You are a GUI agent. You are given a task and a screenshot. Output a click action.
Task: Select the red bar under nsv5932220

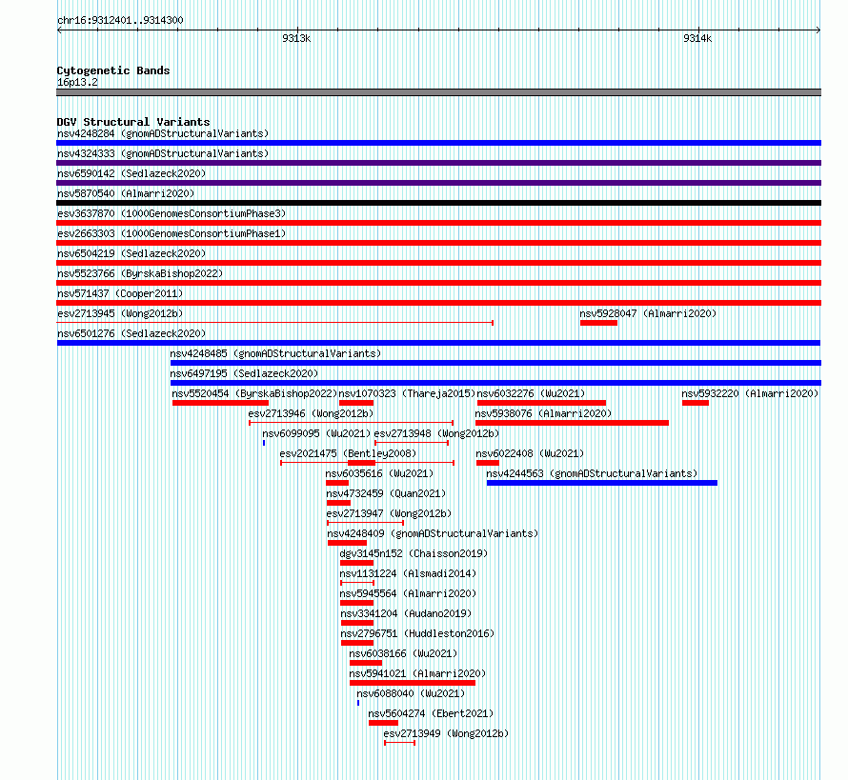point(696,403)
